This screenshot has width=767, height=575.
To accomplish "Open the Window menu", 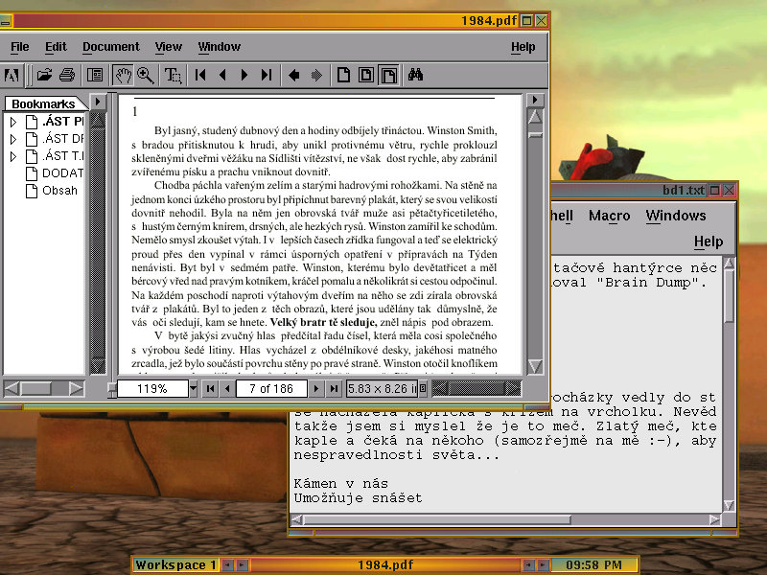I will pos(220,47).
